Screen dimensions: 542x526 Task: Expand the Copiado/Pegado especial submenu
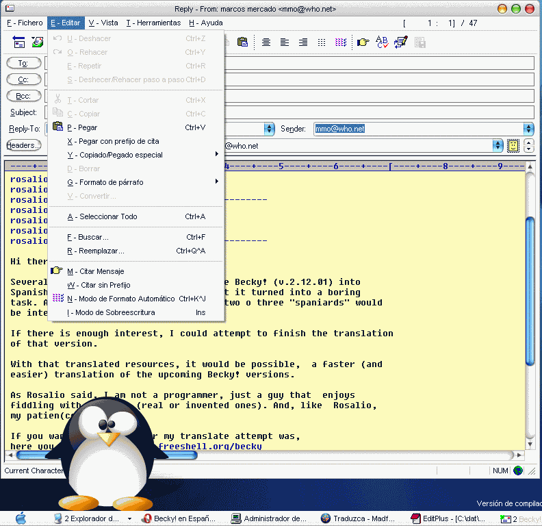click(136, 155)
